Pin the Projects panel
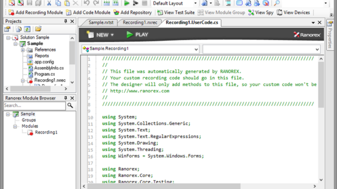 pos(65,21)
